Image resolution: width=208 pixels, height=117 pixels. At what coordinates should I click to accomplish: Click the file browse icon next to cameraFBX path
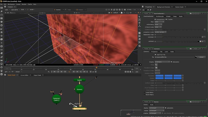(x=196, y=57)
